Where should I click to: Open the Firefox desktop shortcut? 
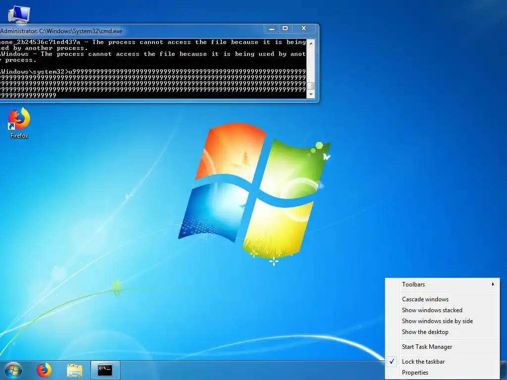[x=19, y=123]
